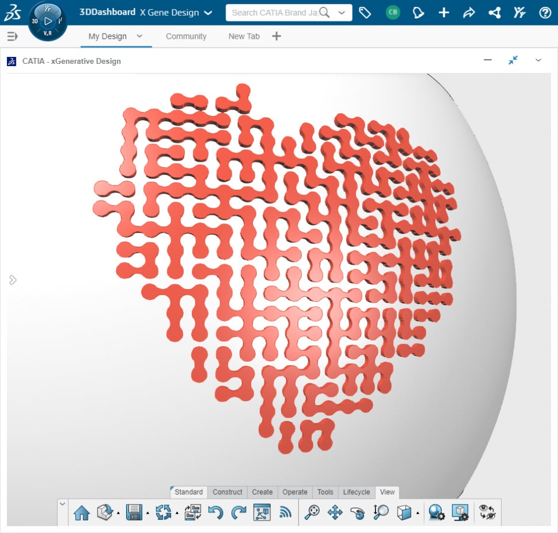Image resolution: width=558 pixels, height=533 pixels.
Task: Open the social network connections icon
Action: coord(495,13)
